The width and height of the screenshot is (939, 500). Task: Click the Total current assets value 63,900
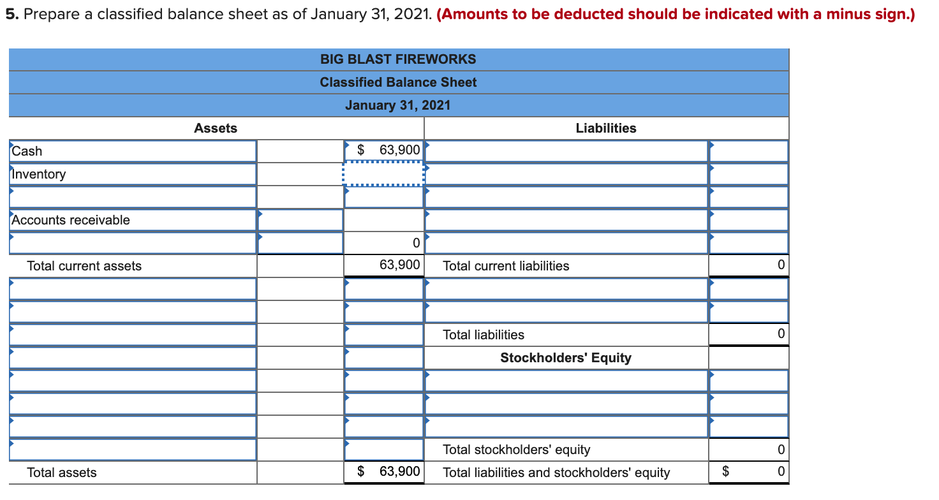(x=400, y=265)
